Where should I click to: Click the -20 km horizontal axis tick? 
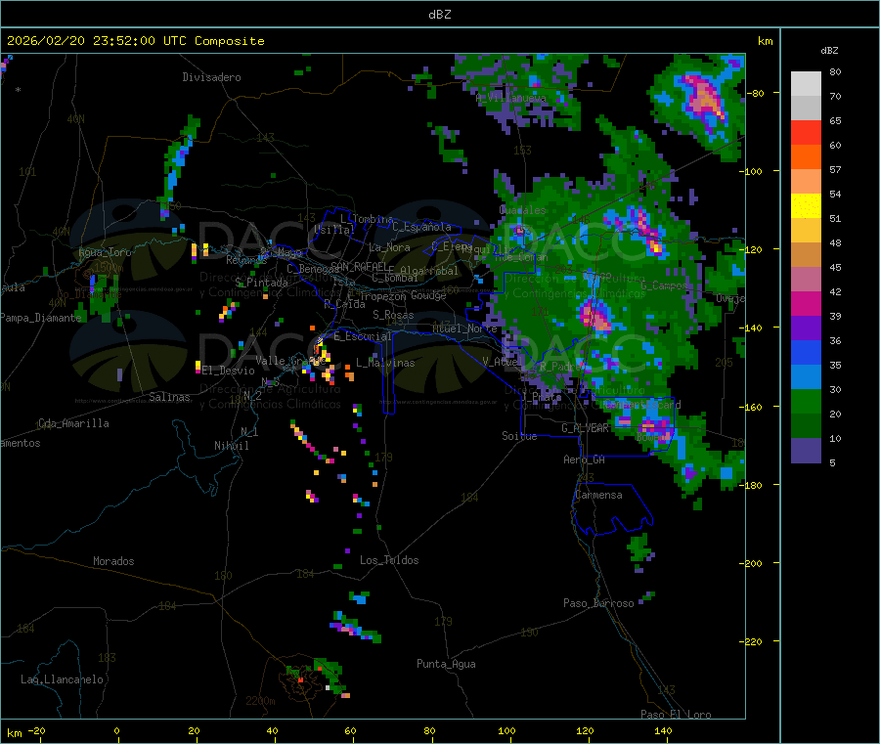[36, 730]
